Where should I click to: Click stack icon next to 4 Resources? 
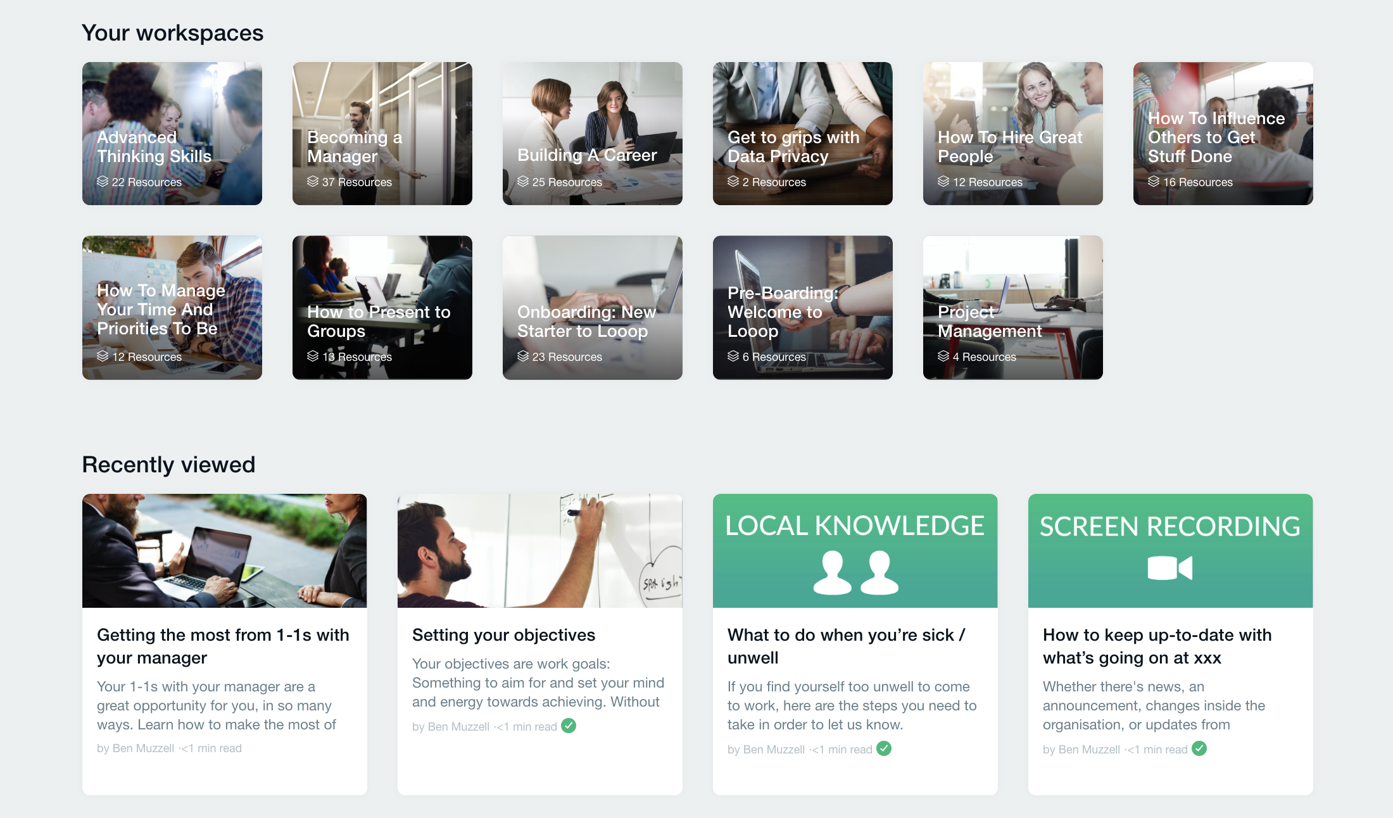click(943, 356)
